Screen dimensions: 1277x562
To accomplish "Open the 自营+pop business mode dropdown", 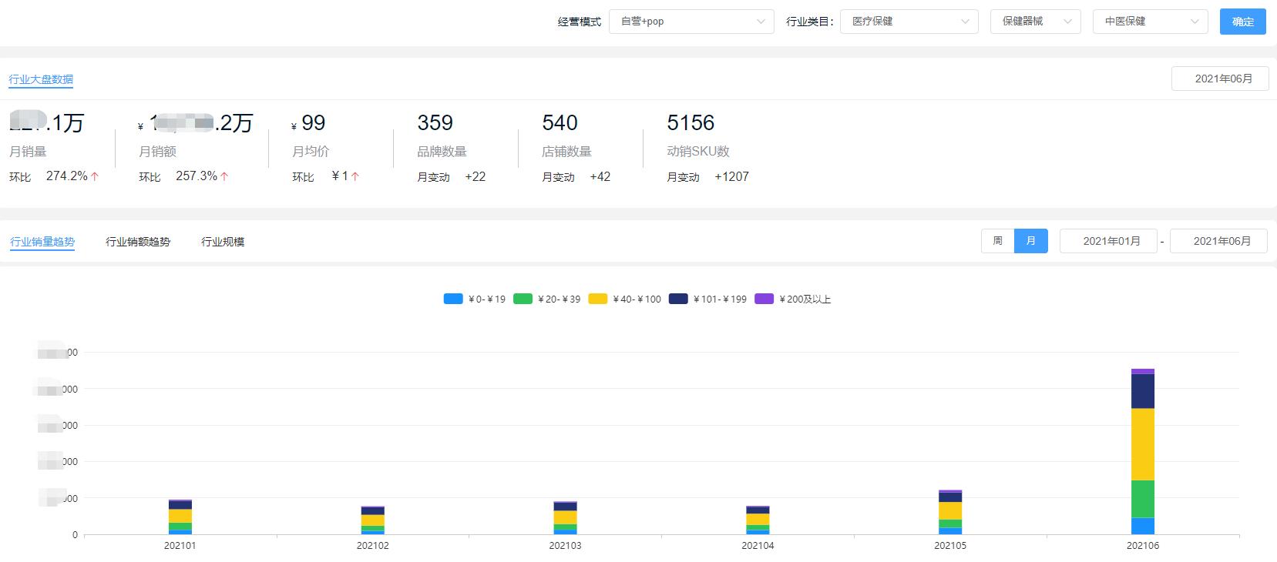I will coord(691,22).
